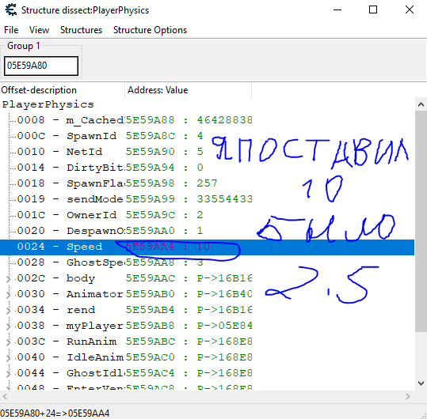Click the Address: Value column header
The height and width of the screenshot is (419, 427).
[x=189, y=90]
